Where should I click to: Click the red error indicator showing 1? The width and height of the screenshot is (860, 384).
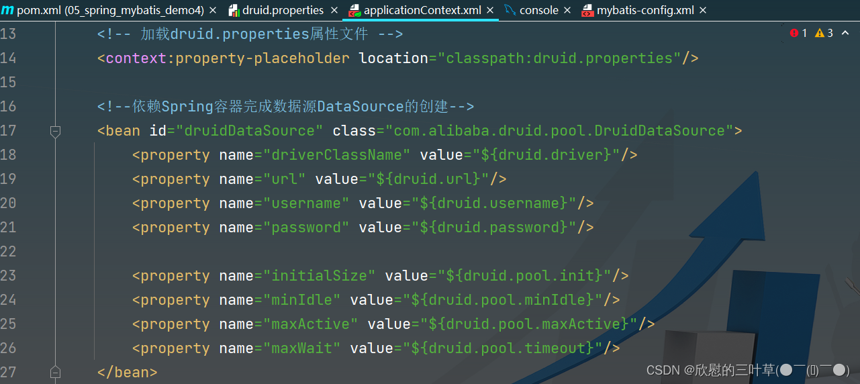798,33
